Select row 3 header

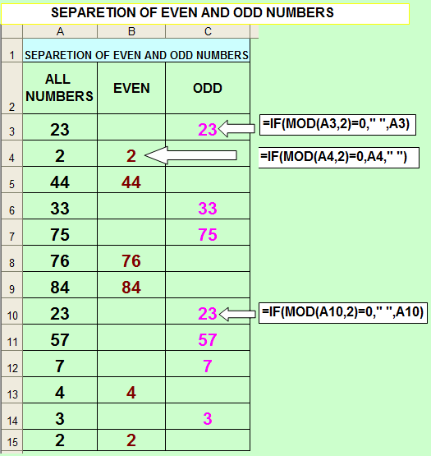11,127
